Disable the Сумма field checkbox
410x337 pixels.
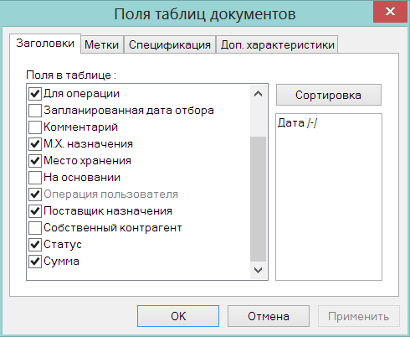pos(35,262)
